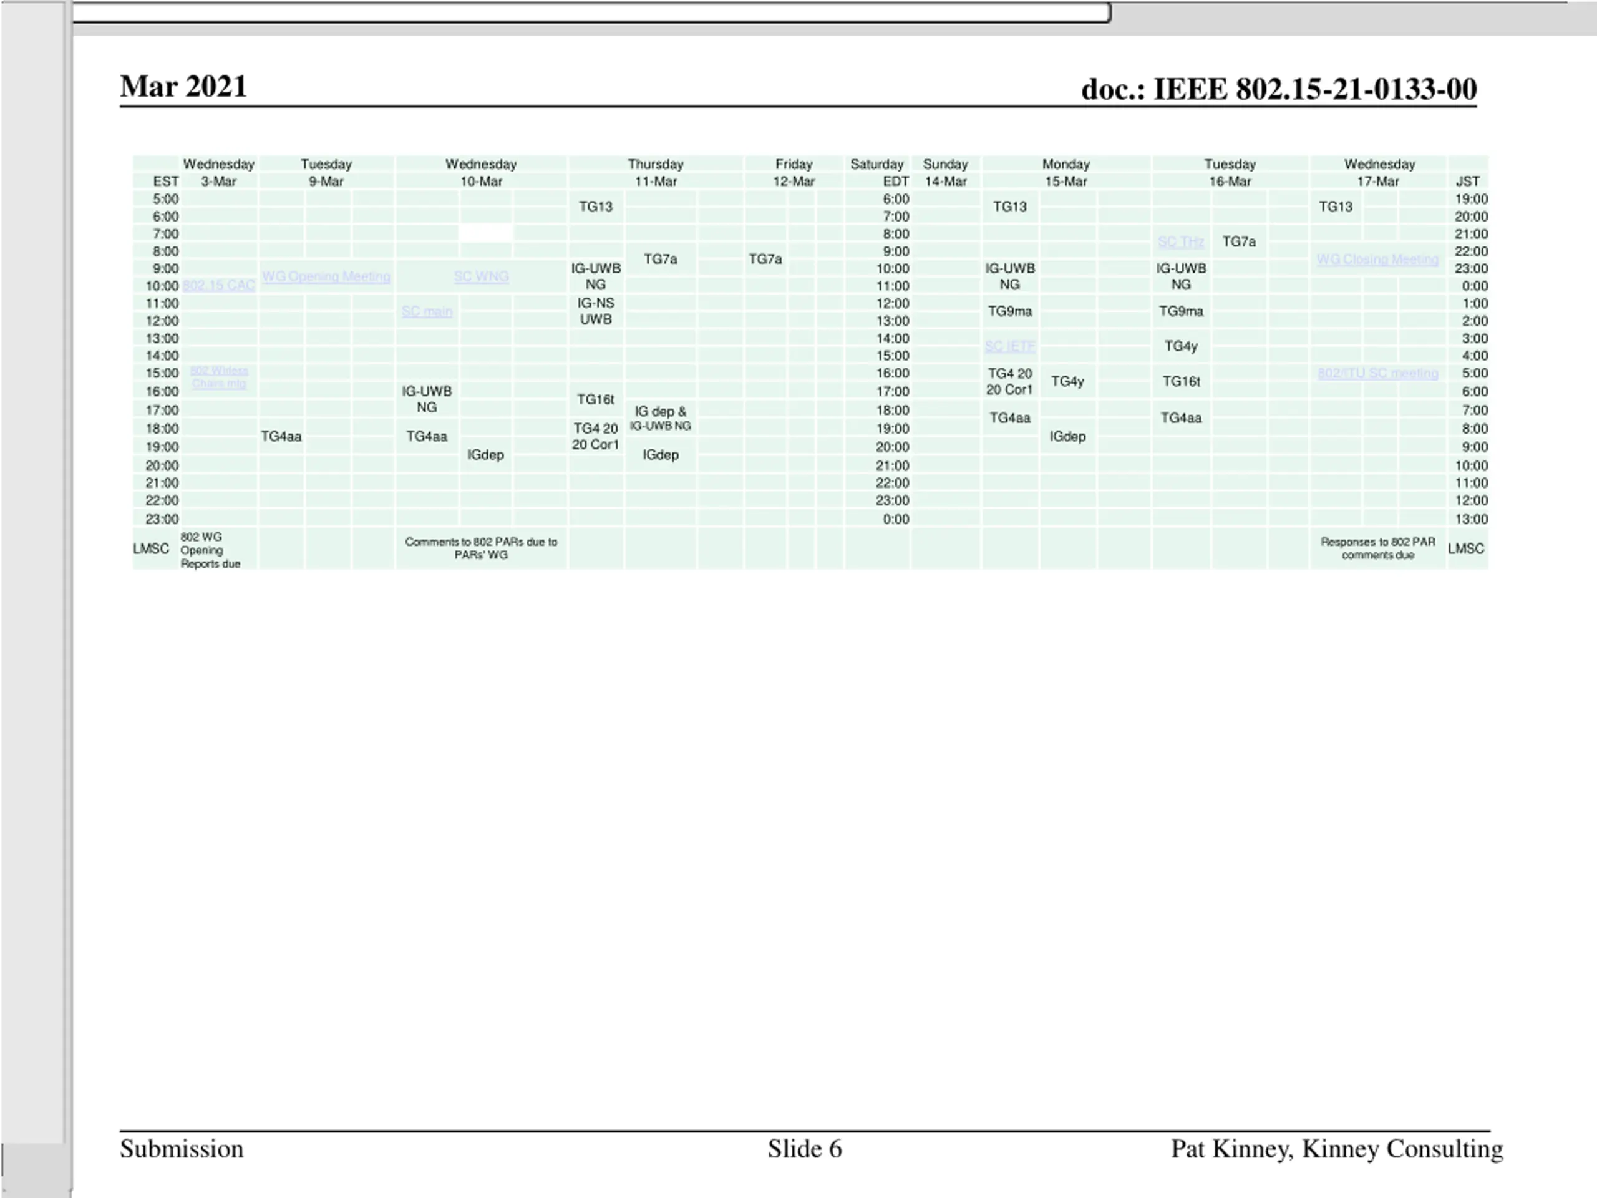Click the Slide 6 footer label
Screen dimensions: 1597x1198
tap(804, 1149)
